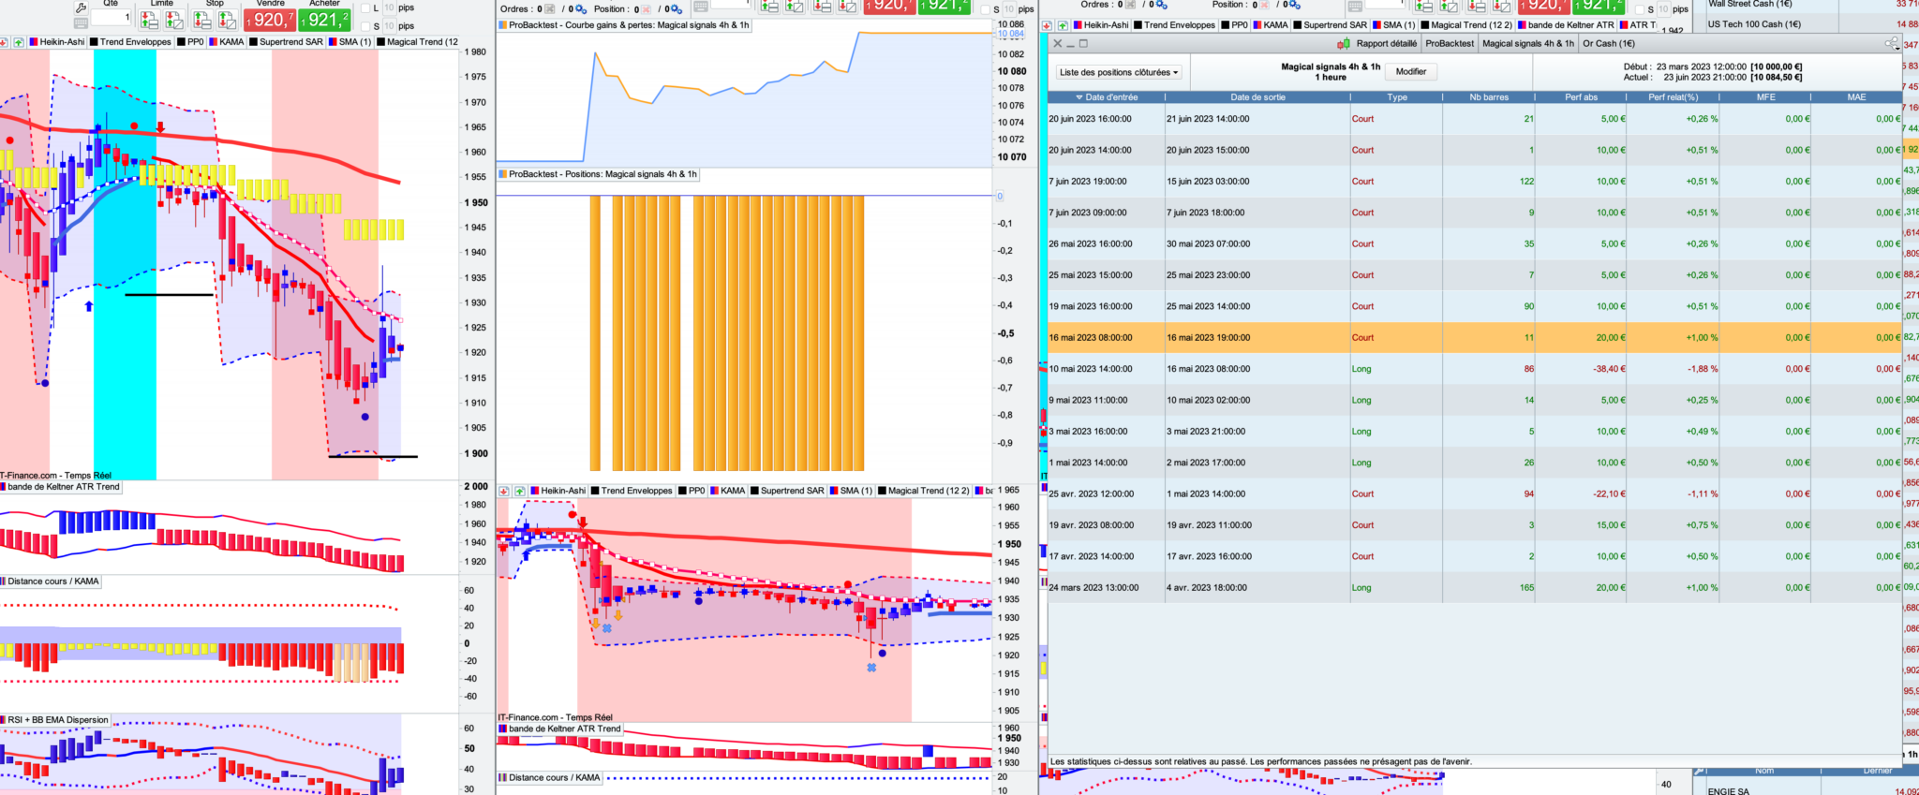Click the Supertrend SAR color swatch, middle lower chart
The height and width of the screenshot is (795, 1919).
754,491
